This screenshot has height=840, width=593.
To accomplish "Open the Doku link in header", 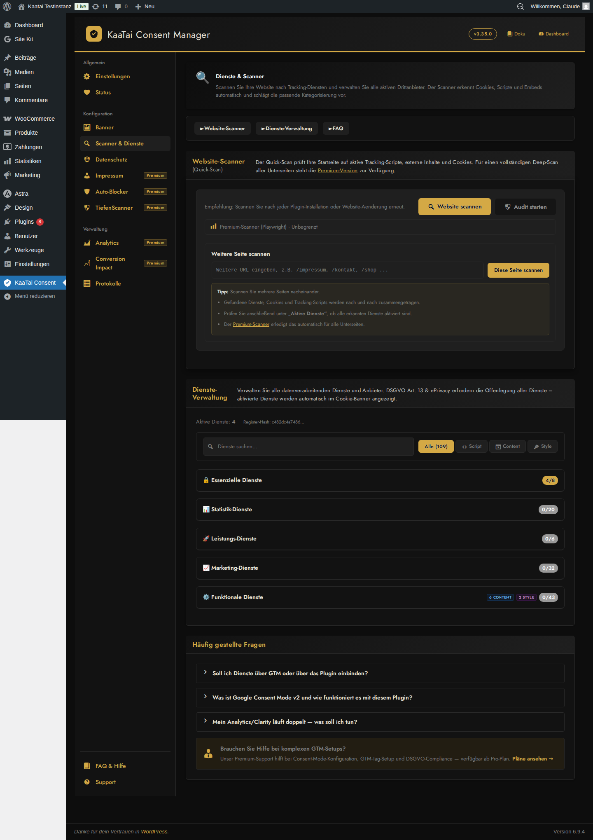I will click(516, 34).
